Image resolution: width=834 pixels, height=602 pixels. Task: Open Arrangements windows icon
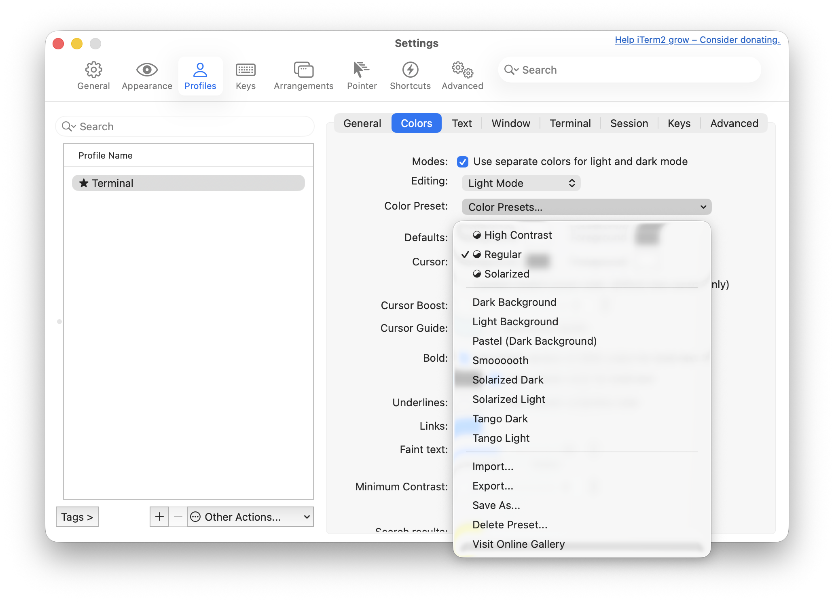tap(303, 70)
